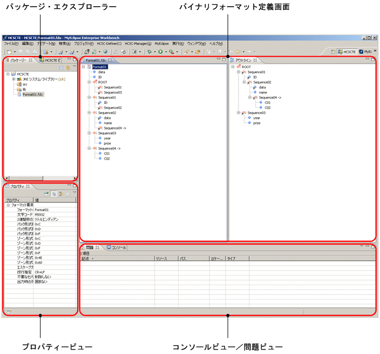
Task: Open the 編集(E) menu
Action: pyautogui.click(x=28, y=44)
